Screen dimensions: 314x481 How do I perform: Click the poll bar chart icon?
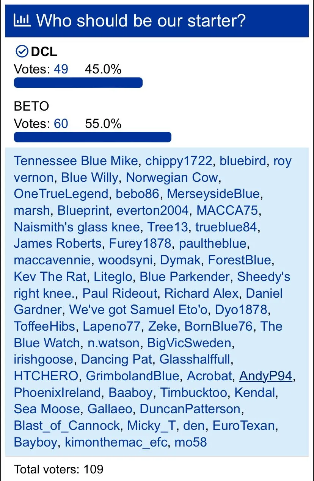tap(22, 20)
